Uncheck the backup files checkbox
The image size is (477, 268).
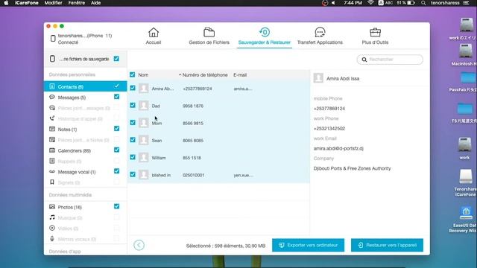116,59
